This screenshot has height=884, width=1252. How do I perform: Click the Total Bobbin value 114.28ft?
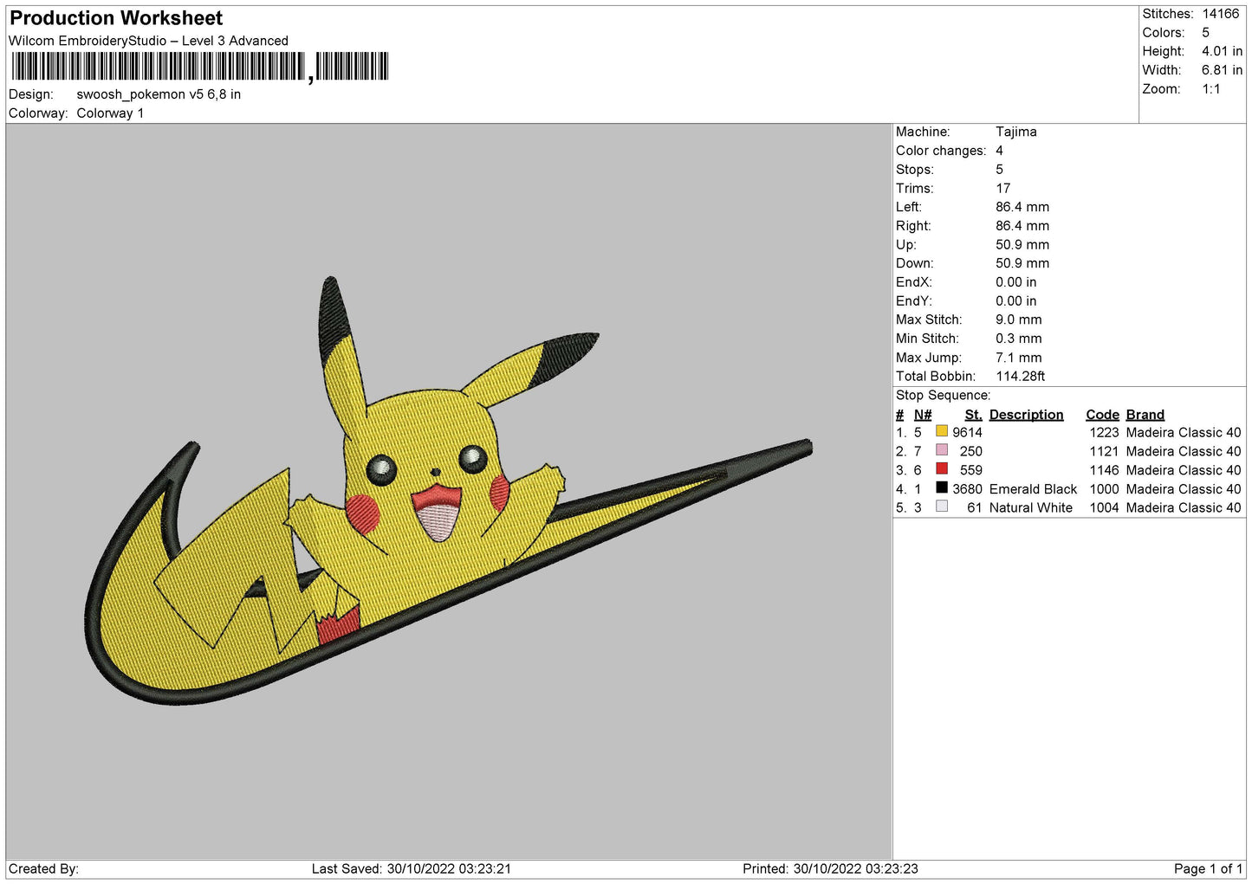(1020, 376)
